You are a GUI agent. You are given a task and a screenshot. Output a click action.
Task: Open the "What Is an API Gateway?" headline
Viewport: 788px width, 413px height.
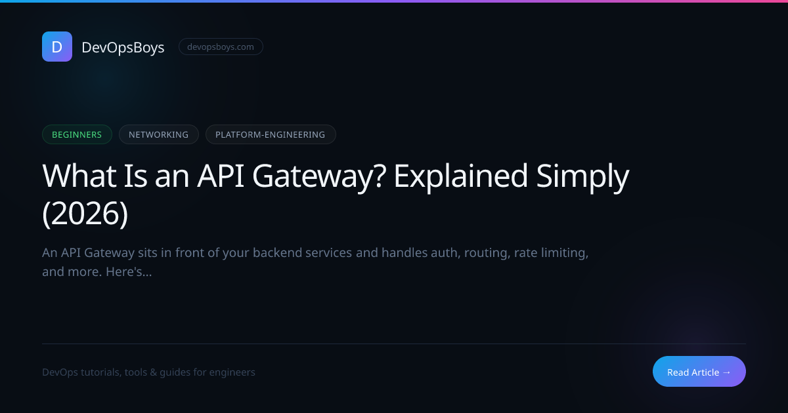point(336,195)
